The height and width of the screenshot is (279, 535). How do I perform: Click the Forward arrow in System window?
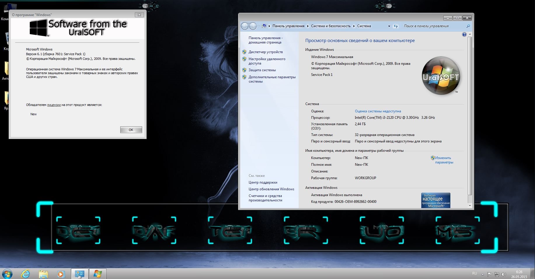253,26
